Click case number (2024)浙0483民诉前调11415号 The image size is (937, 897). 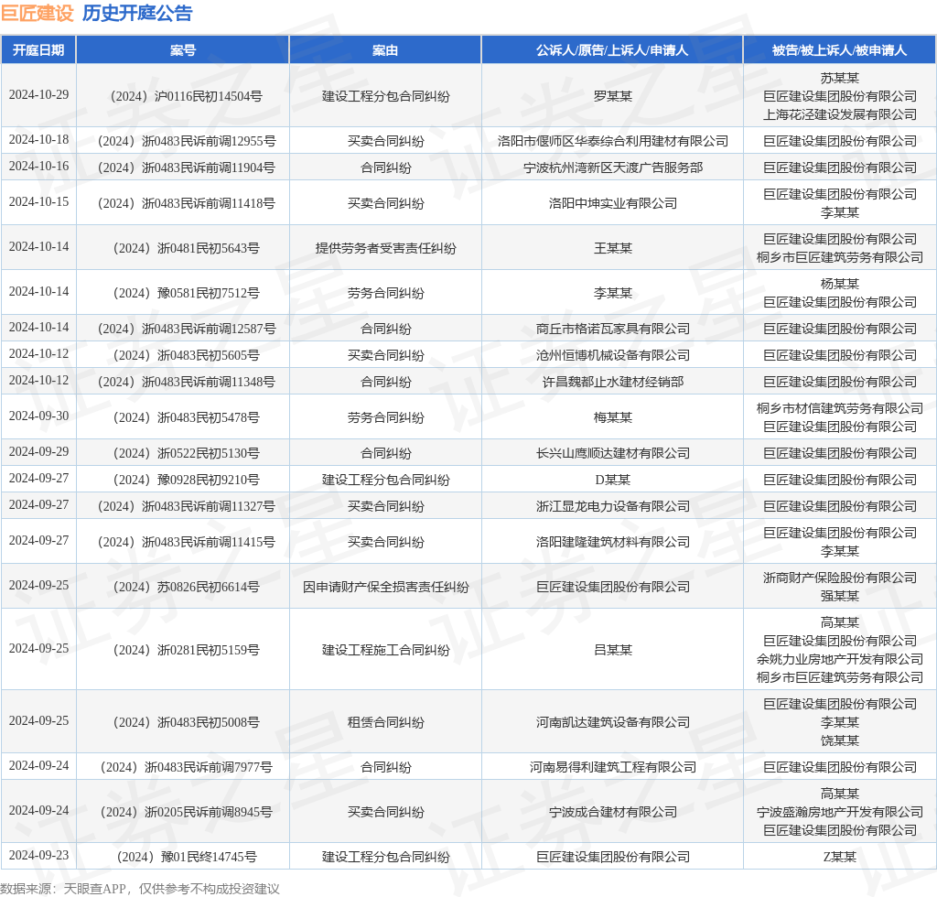click(x=187, y=543)
